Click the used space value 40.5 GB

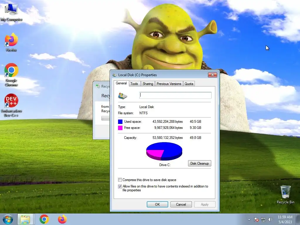pyautogui.click(x=195, y=122)
